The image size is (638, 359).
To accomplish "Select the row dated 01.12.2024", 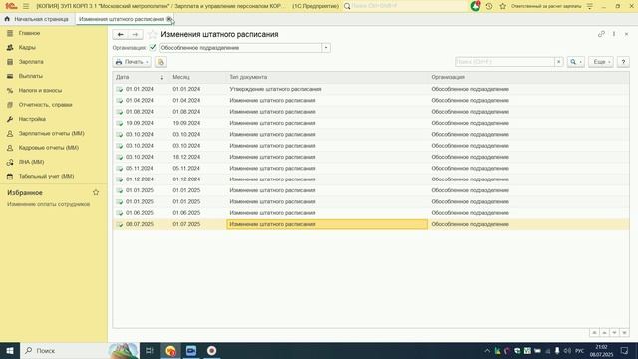I will (x=371, y=179).
